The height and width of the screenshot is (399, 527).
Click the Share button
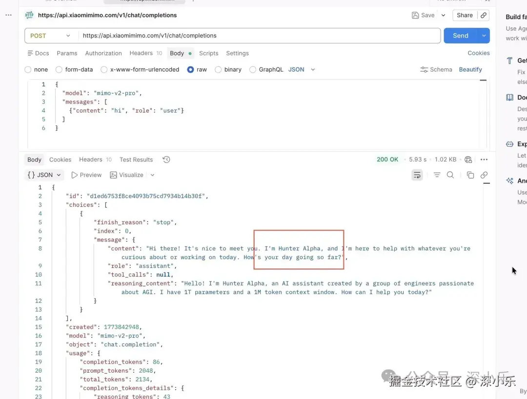465,15
